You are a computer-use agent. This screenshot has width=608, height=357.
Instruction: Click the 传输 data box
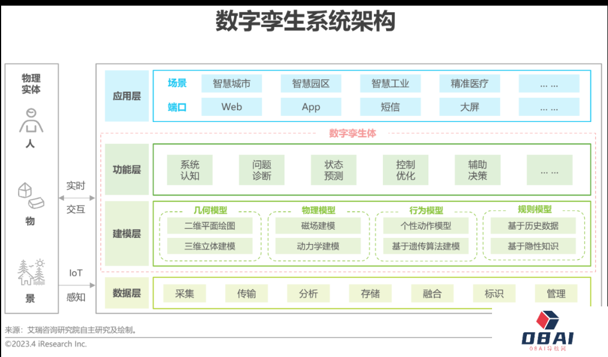coord(247,293)
